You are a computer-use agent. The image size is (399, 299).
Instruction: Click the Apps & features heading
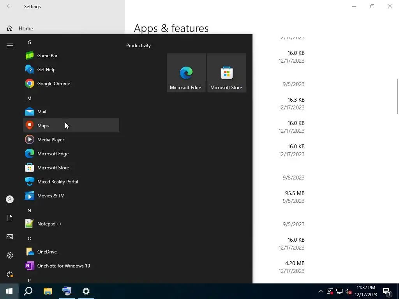tap(171, 28)
